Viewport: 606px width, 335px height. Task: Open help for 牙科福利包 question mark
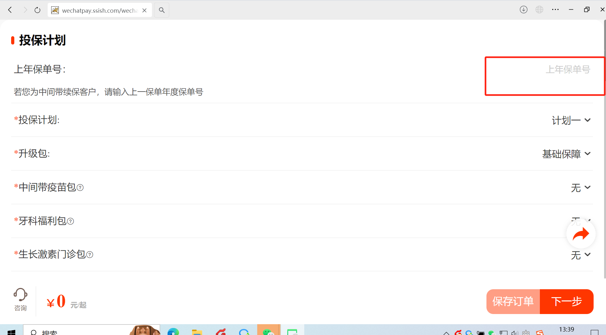click(x=71, y=222)
